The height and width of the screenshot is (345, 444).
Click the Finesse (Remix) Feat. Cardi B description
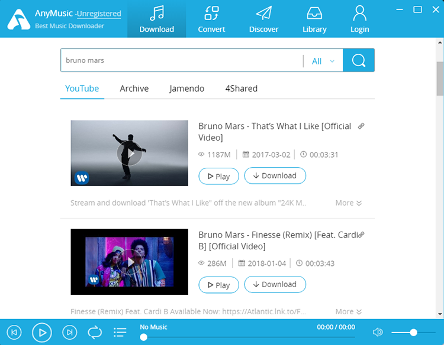tap(188, 312)
